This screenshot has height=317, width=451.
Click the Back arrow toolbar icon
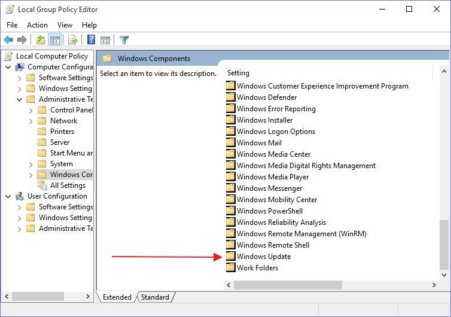[x=8, y=40]
